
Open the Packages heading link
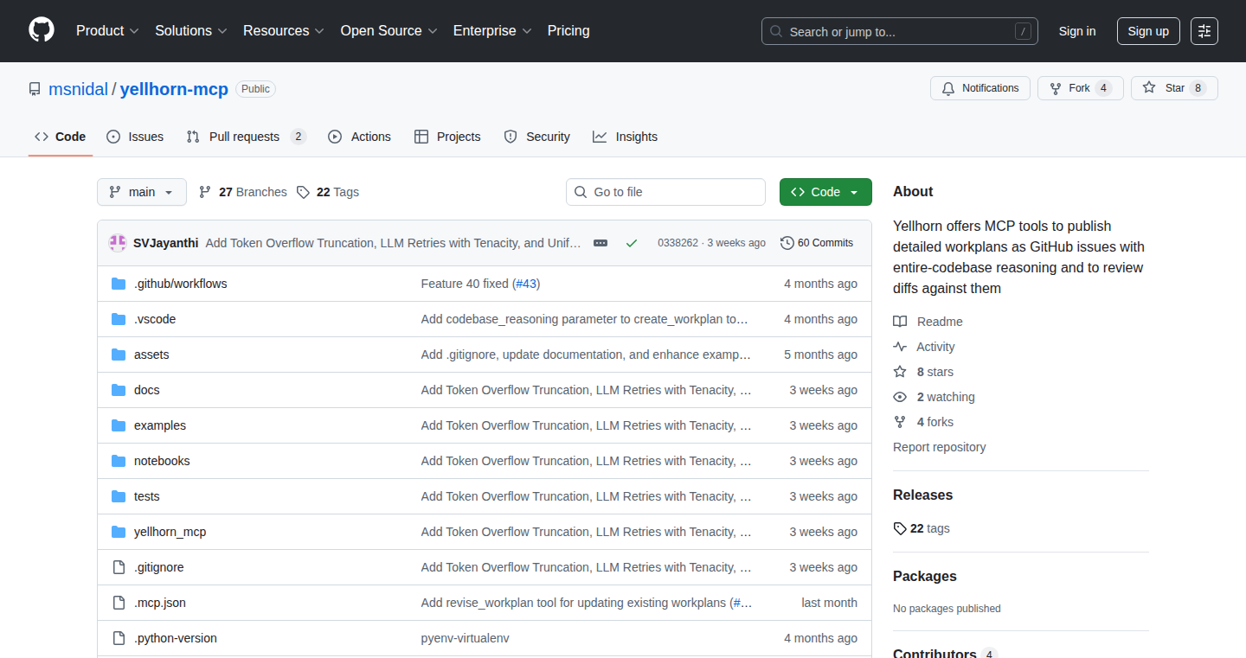[925, 576]
